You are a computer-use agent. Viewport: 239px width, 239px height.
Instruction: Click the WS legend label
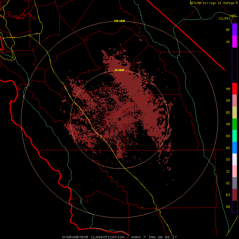coord(228,148)
